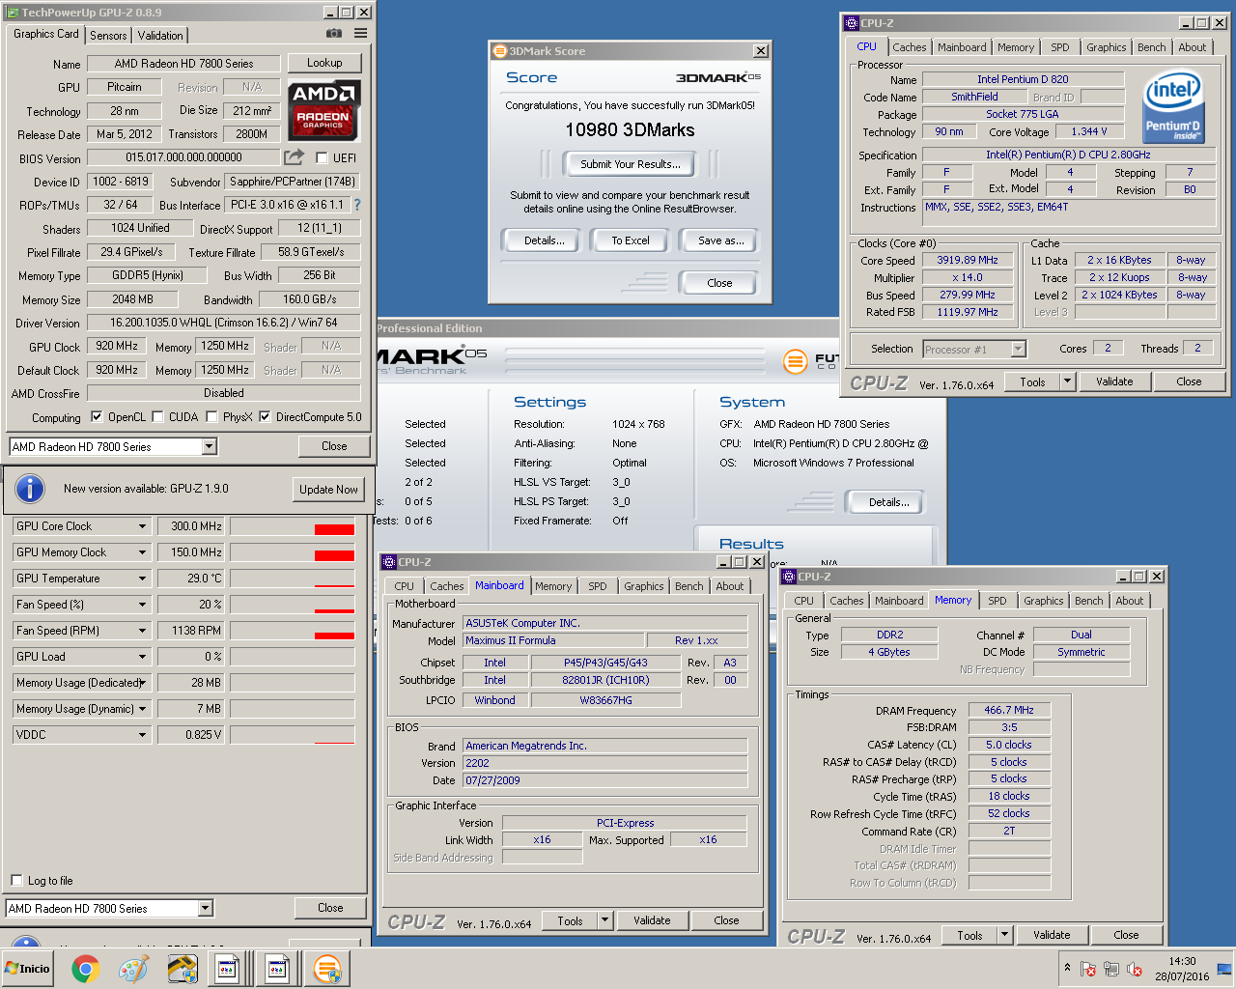Open the GPU Core Clock sensor dropdown
This screenshot has width=1236, height=989.
point(142,526)
